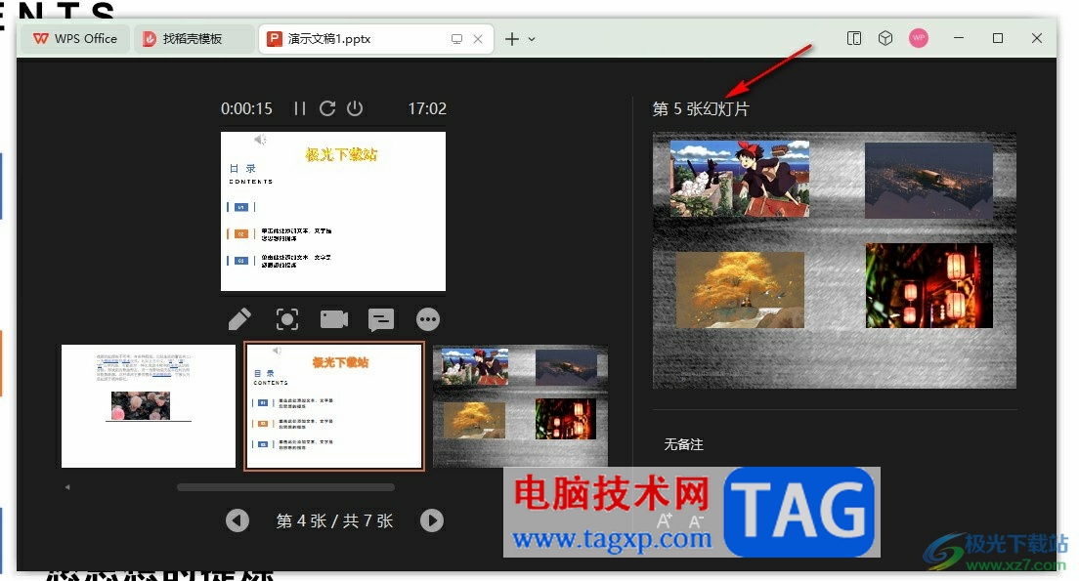Decrease notes font size with A-
Viewport: 1079px width, 581px height.
tap(696, 521)
